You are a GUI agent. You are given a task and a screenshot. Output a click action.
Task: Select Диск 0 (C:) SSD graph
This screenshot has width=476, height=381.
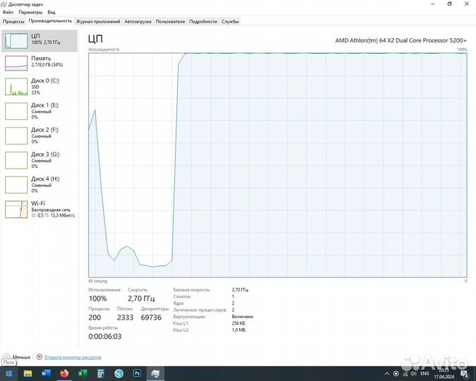tap(39, 86)
